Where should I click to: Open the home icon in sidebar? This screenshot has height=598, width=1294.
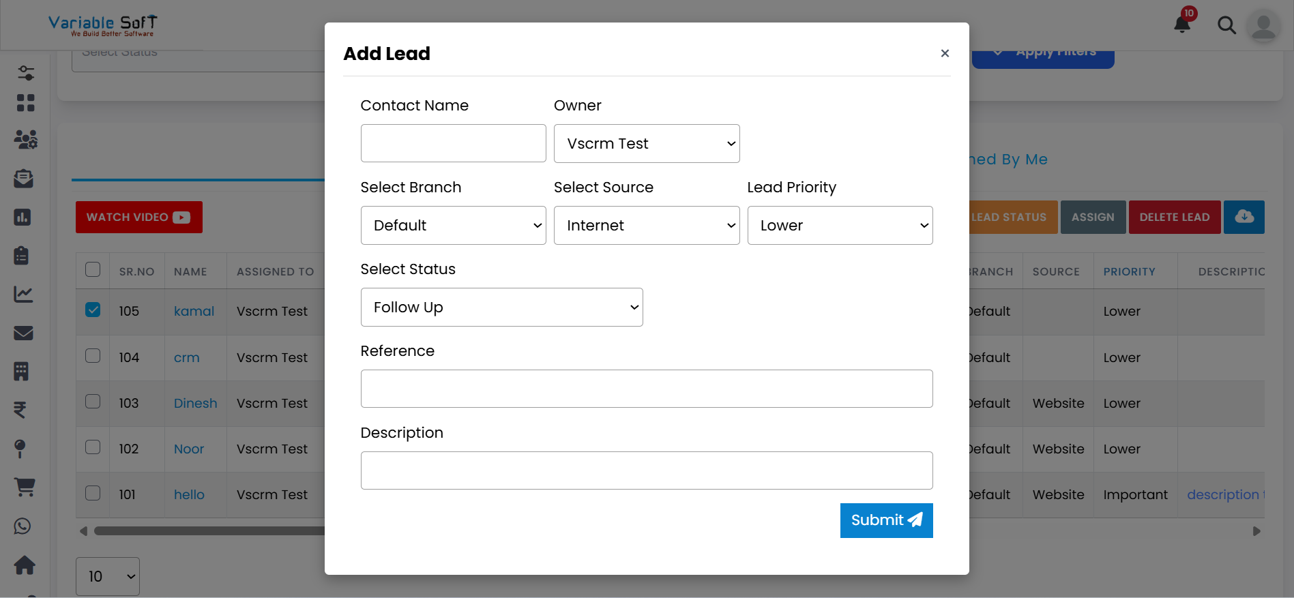click(25, 565)
